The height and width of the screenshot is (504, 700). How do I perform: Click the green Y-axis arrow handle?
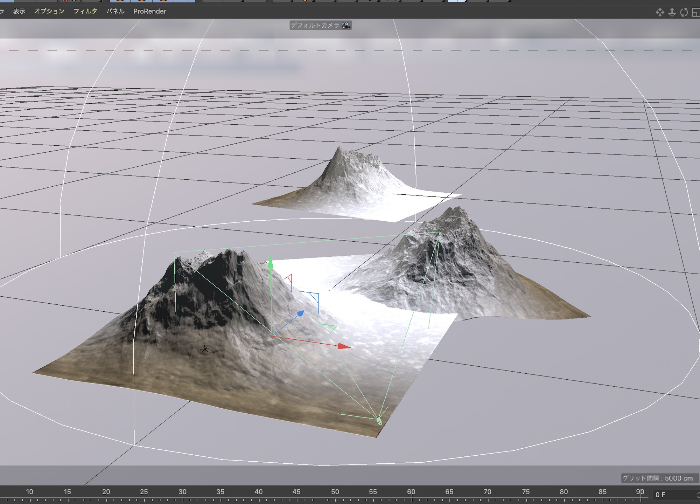click(270, 263)
